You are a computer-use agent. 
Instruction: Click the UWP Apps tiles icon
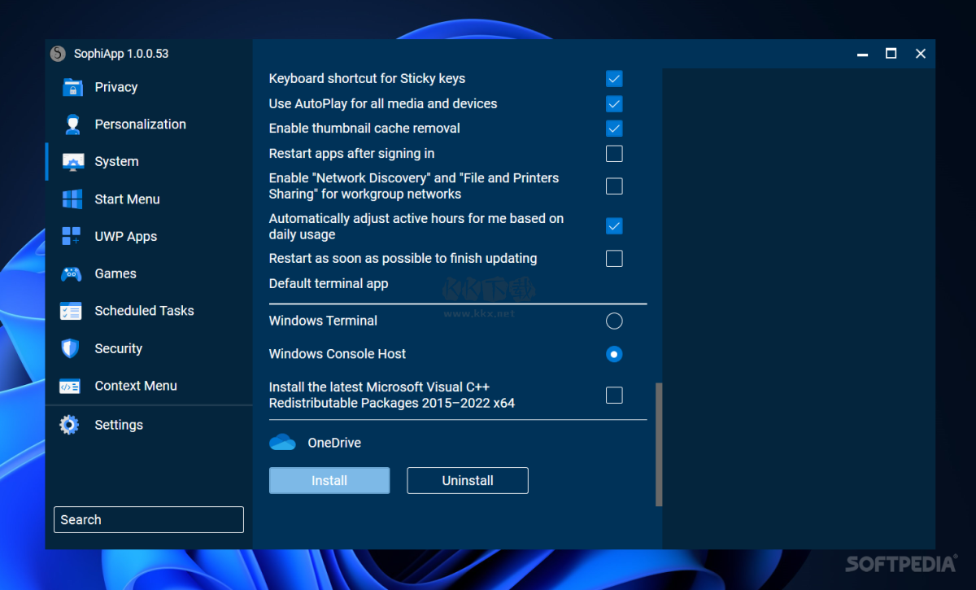72,237
